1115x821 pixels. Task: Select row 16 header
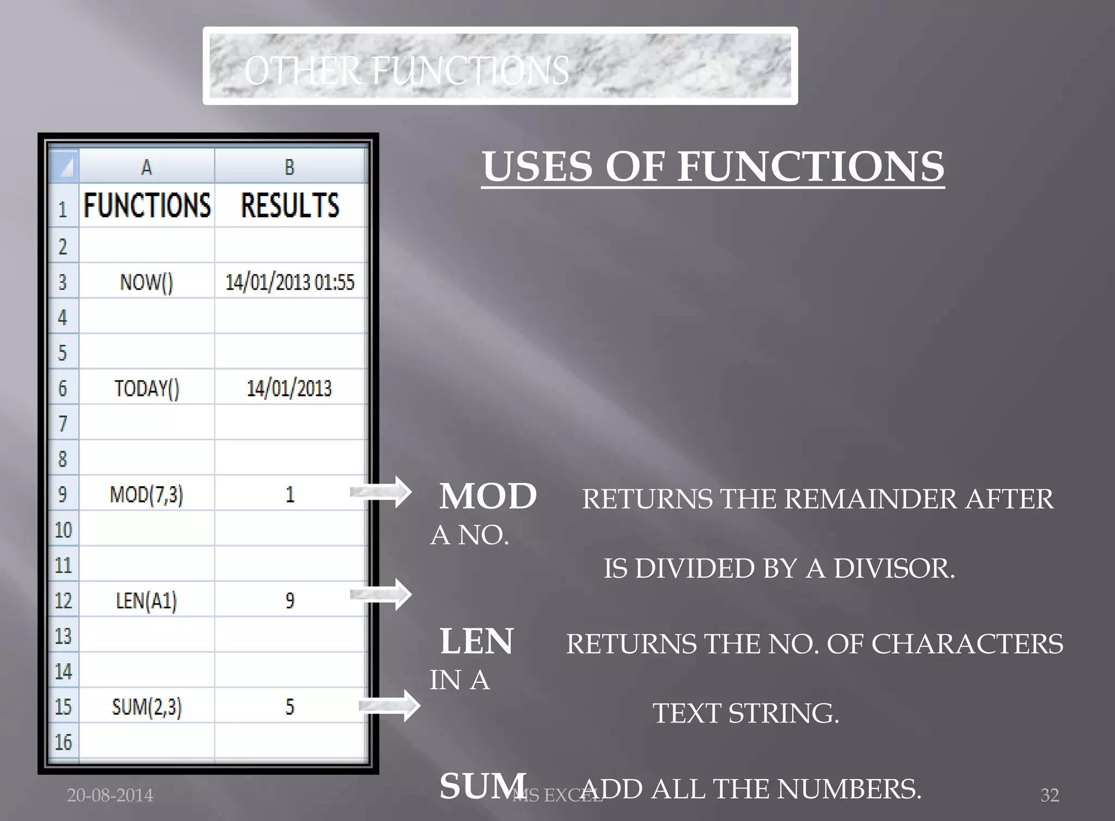64,741
